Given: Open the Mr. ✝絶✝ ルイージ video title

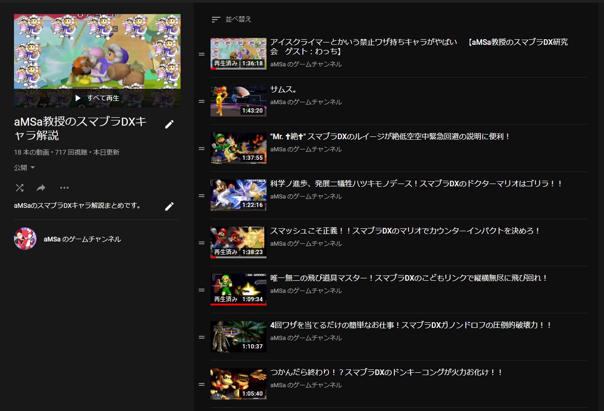Looking at the screenshot, I should [x=391, y=136].
